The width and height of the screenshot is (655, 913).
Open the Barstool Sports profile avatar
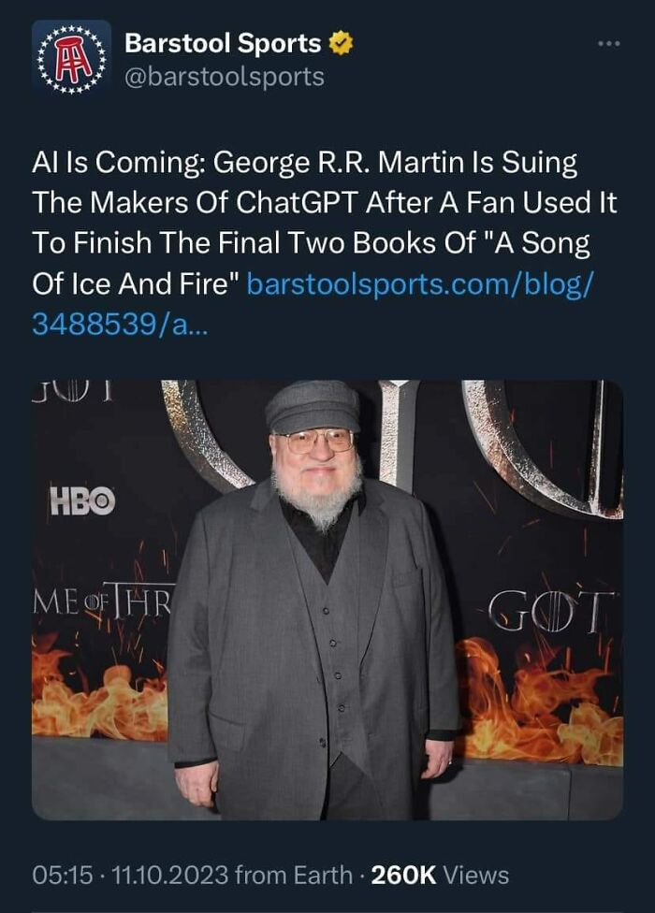72,59
